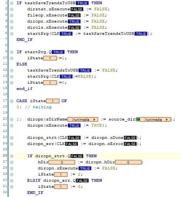This screenshot has width=181, height=197.
Task: Toggle breakpoint marker on line 21
Action: click(x=12, y=125)
